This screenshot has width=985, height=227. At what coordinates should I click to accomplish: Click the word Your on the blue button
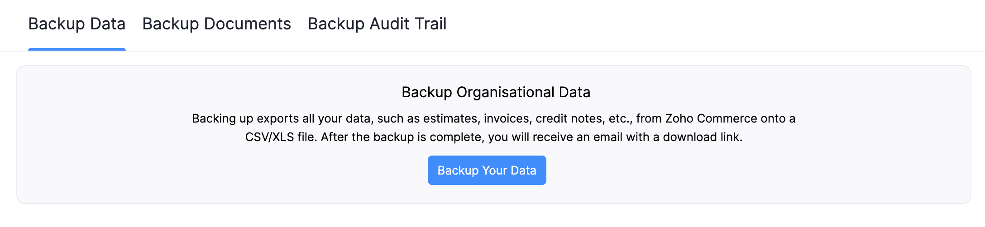coord(494,170)
